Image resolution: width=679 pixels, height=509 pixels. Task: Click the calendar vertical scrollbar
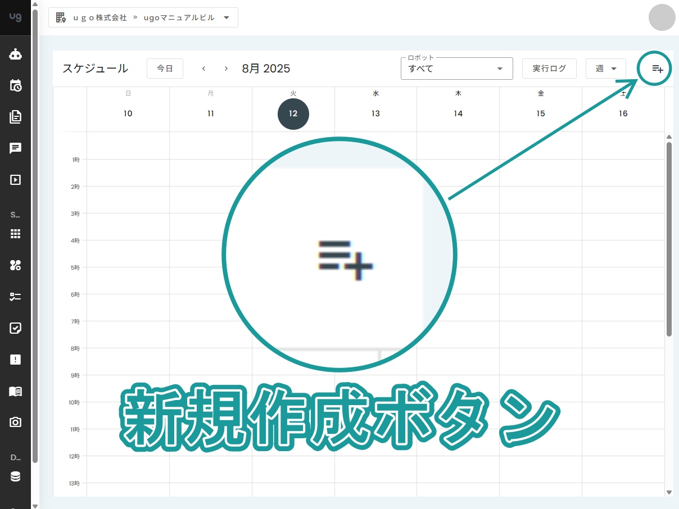pyautogui.click(x=669, y=239)
